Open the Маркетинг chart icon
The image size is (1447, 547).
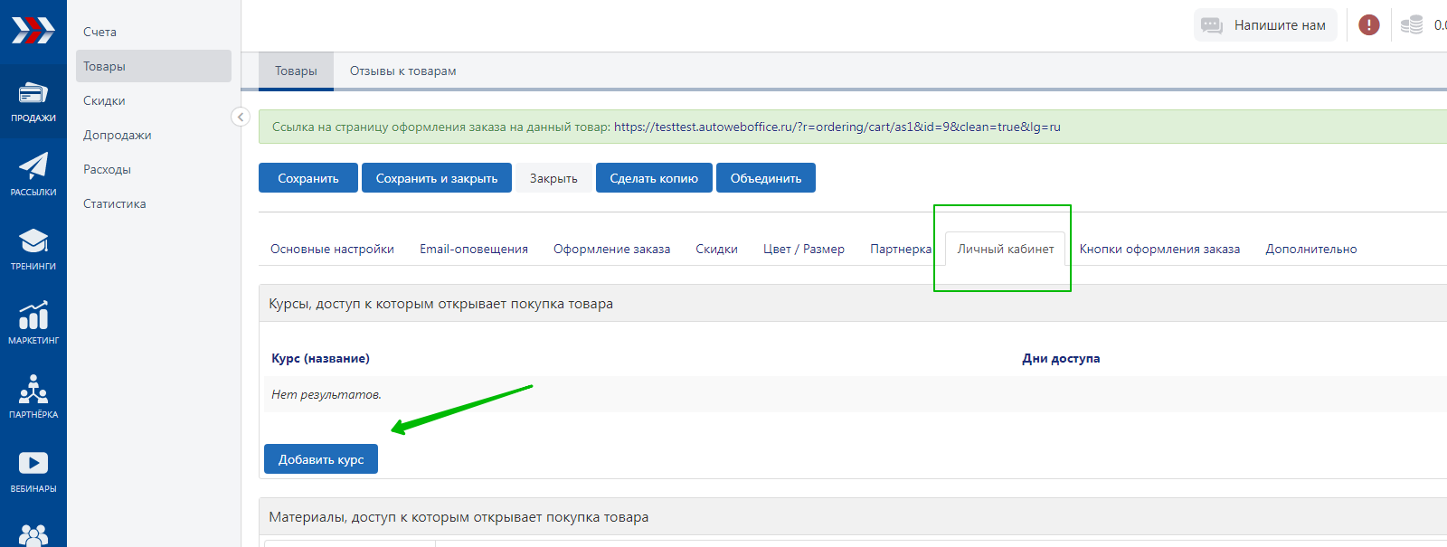(x=33, y=316)
